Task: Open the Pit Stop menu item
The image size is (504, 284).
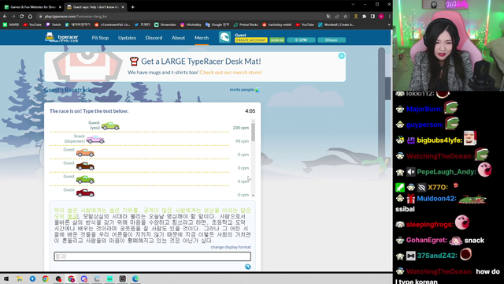Action: point(100,38)
